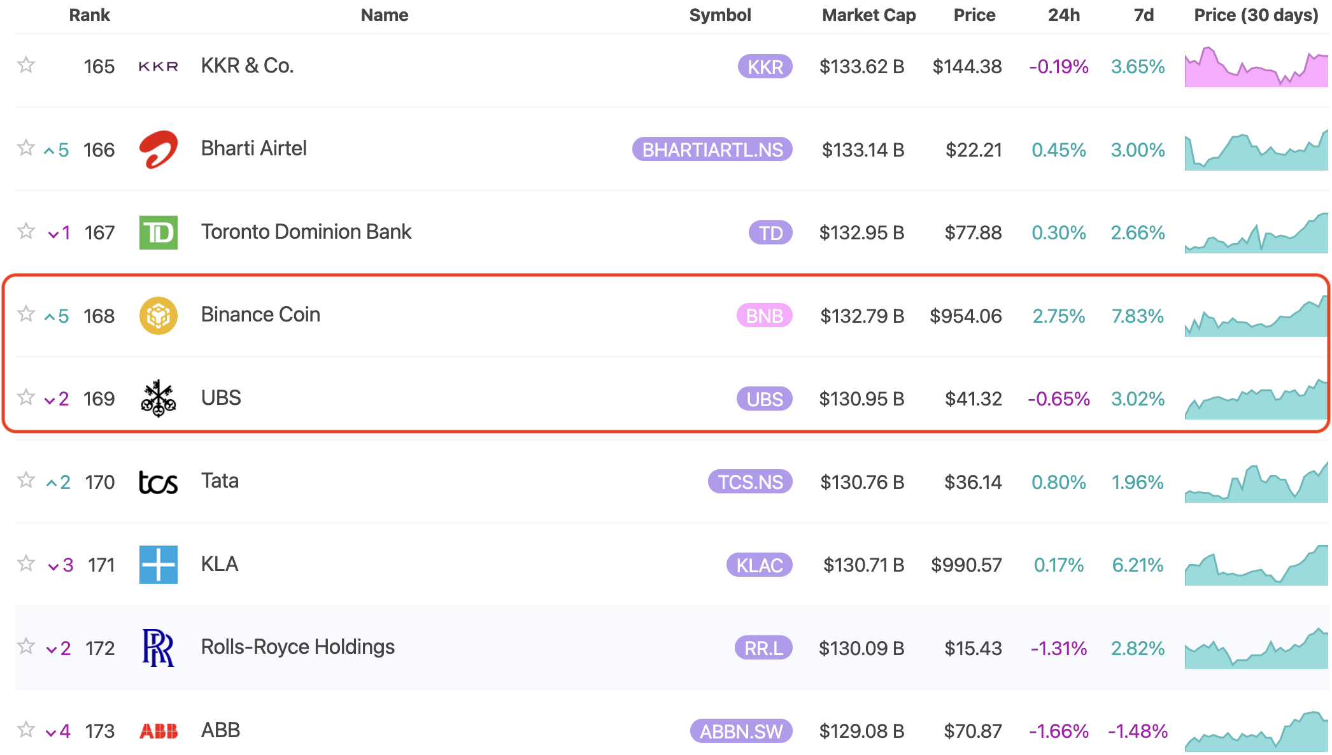Viewport: 1332px width, 755px height.
Task: Star the UBS row as favorite
Action: [26, 399]
